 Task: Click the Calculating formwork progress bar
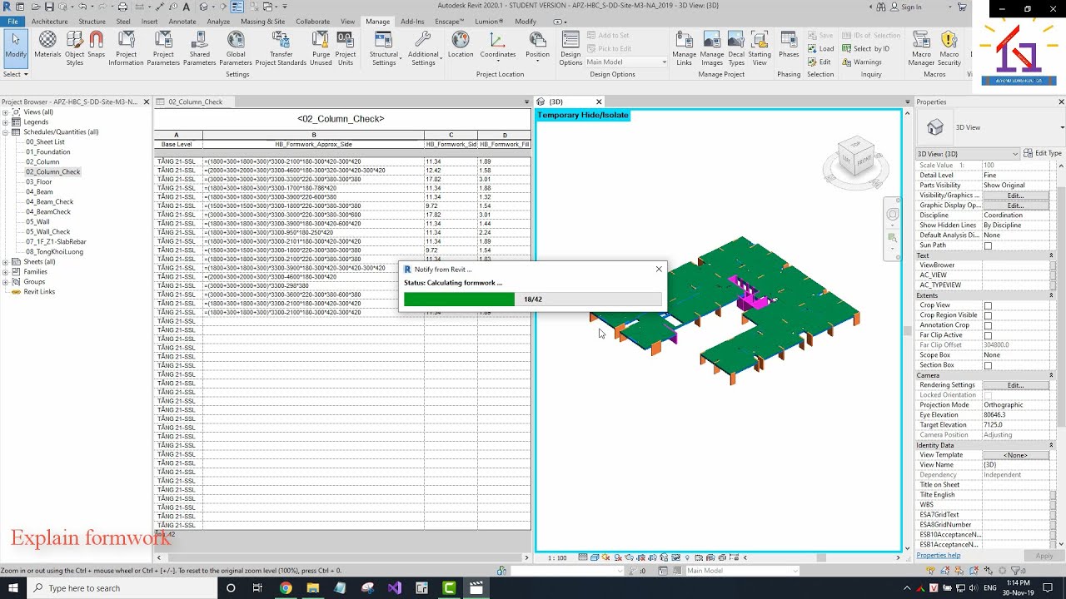coord(533,299)
